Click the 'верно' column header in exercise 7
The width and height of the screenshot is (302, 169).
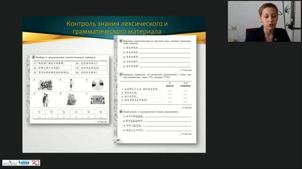(170, 84)
